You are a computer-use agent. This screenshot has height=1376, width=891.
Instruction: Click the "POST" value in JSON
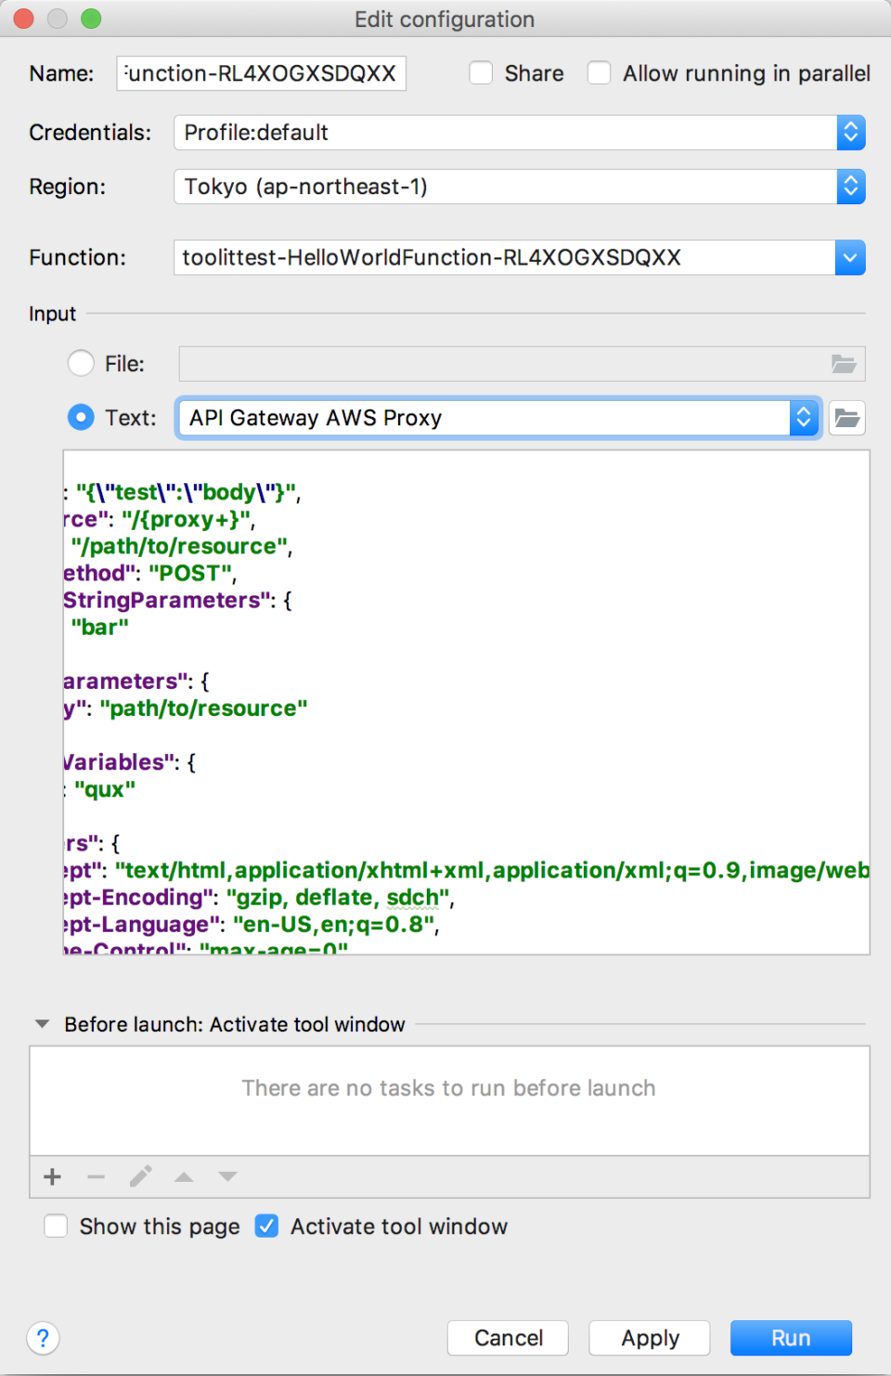(x=189, y=573)
